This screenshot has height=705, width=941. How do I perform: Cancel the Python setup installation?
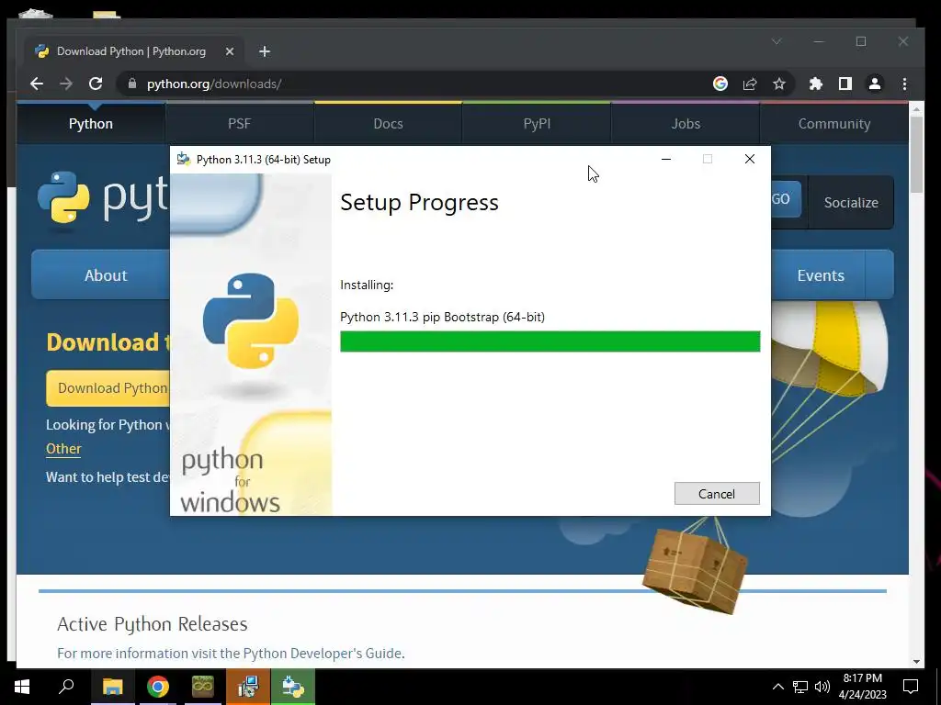(x=717, y=493)
